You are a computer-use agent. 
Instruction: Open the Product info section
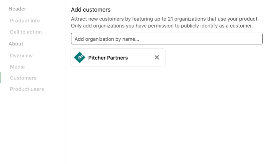25,21
